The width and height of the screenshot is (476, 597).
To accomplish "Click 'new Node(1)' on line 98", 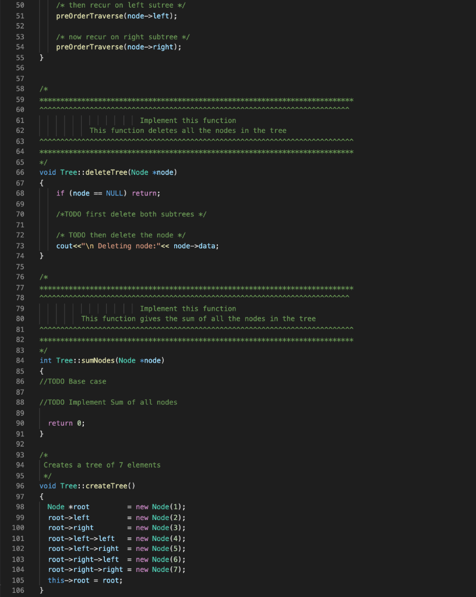I will click(x=160, y=507).
